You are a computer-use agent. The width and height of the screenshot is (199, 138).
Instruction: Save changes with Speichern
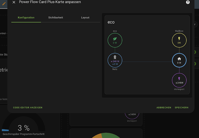tap(181, 108)
